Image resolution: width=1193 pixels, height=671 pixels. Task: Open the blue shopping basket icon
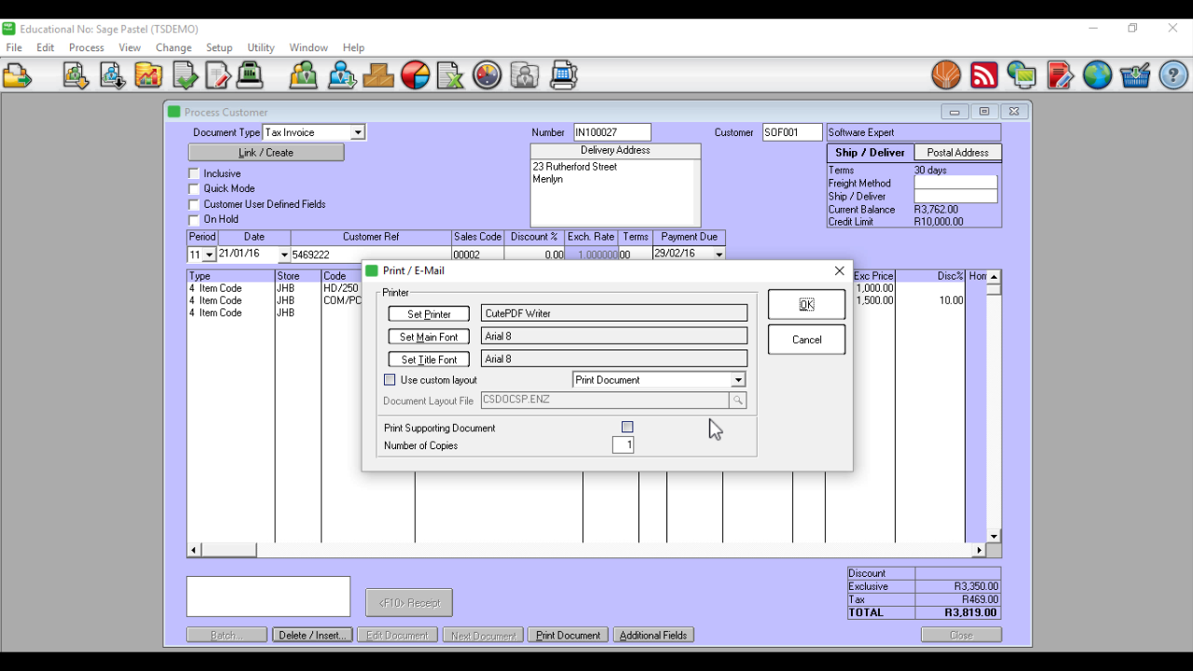(1134, 75)
